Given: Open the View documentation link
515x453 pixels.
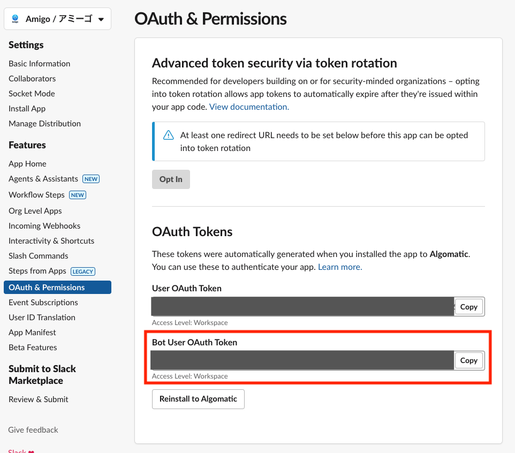Looking at the screenshot, I should click(x=249, y=107).
